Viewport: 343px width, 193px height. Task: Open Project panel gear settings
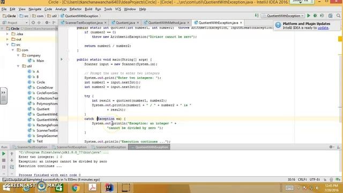coord(47,23)
